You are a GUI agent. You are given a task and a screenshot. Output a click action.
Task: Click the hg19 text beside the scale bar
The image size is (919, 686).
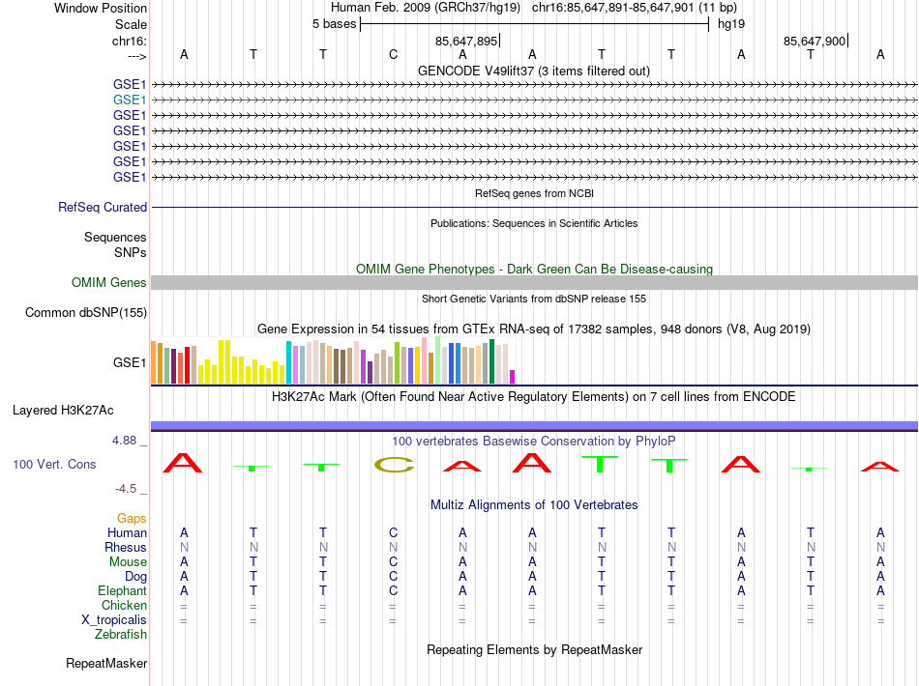(731, 24)
